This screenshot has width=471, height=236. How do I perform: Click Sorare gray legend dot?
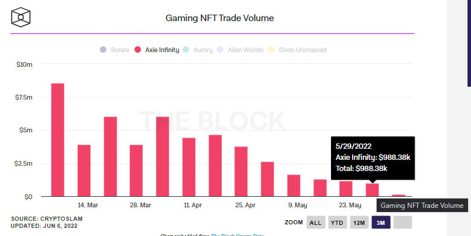coord(103,50)
